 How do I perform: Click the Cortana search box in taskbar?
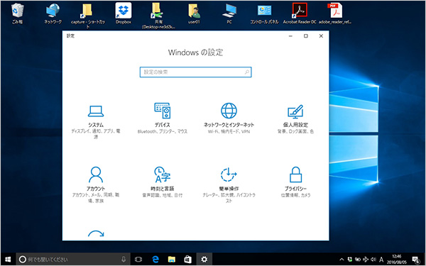click(73, 260)
